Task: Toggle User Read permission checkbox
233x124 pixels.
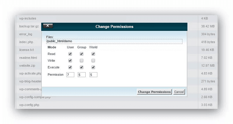Action: [x=70, y=54]
